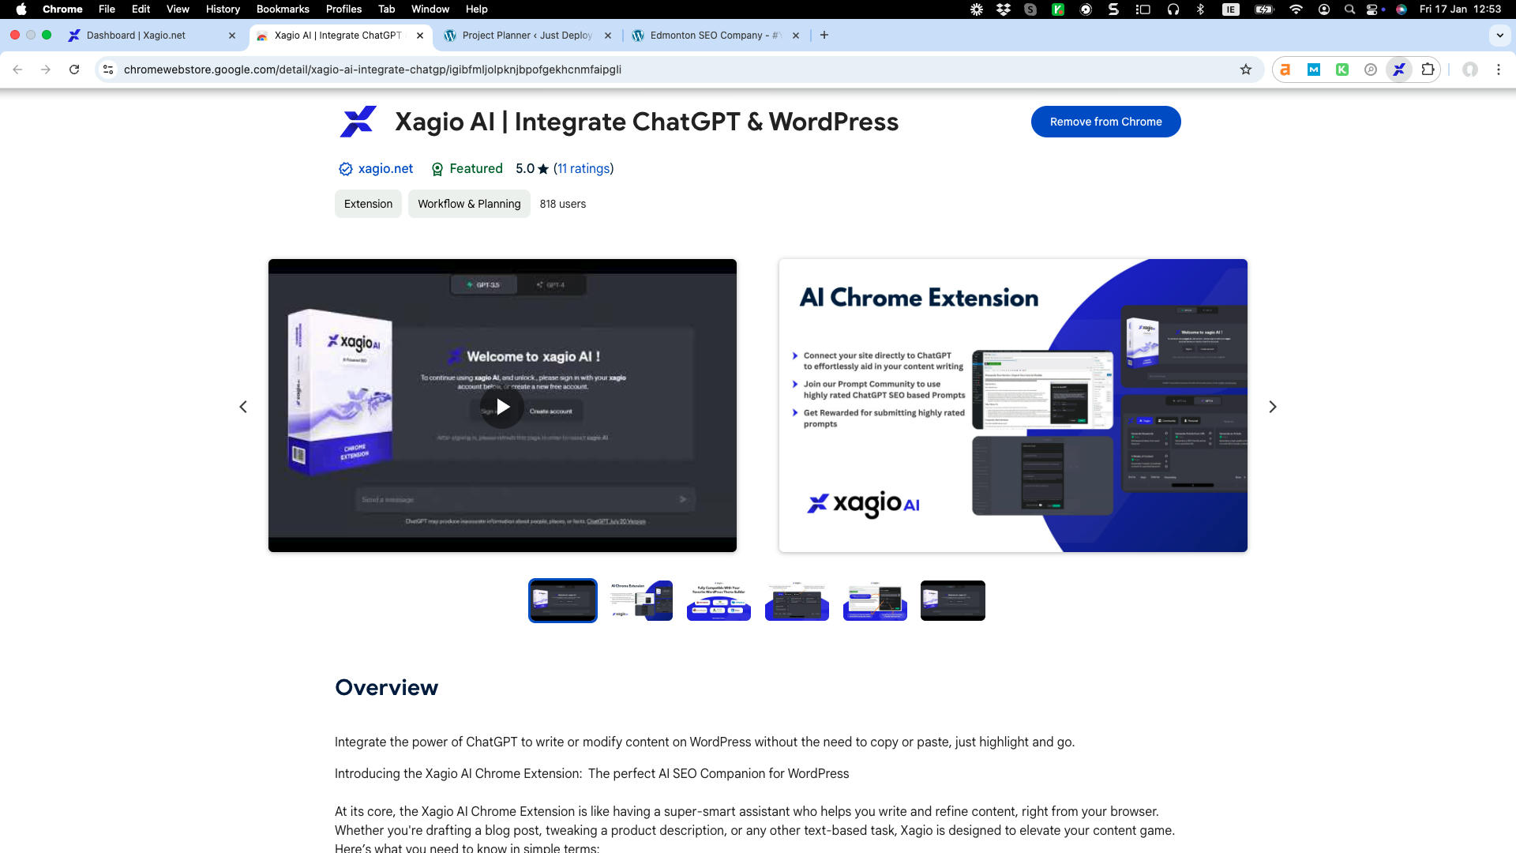1516x853 pixels.
Task: Reload the current page
Action: tap(74, 70)
